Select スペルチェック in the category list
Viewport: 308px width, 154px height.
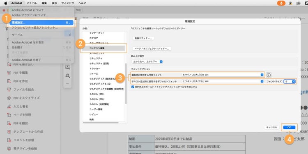(97, 53)
